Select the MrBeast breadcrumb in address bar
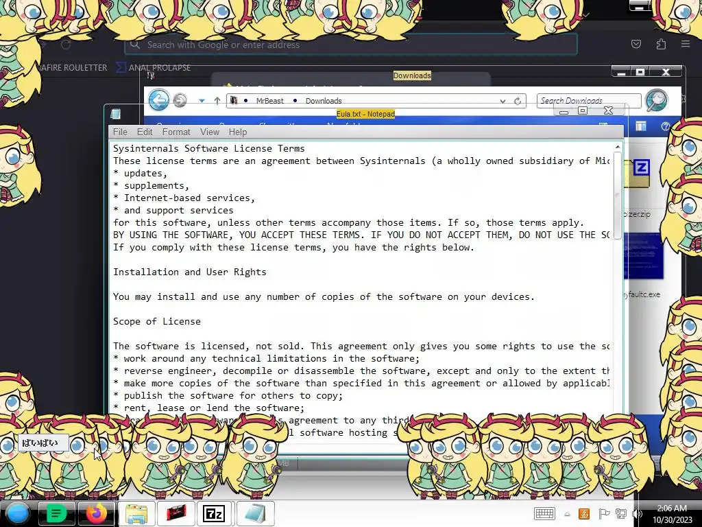702x527 pixels. point(269,101)
